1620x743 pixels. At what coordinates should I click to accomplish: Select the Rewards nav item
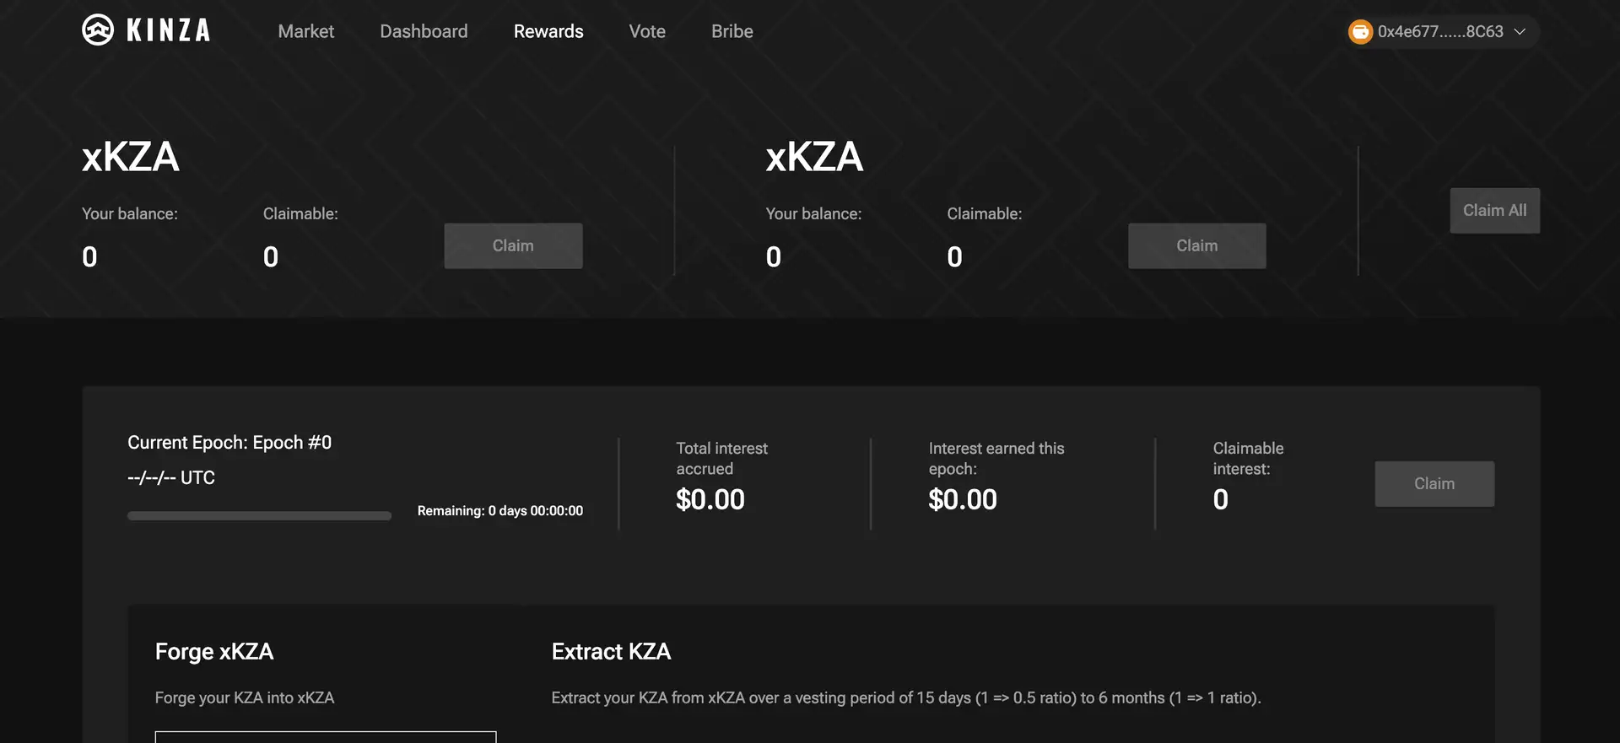pyautogui.click(x=548, y=31)
